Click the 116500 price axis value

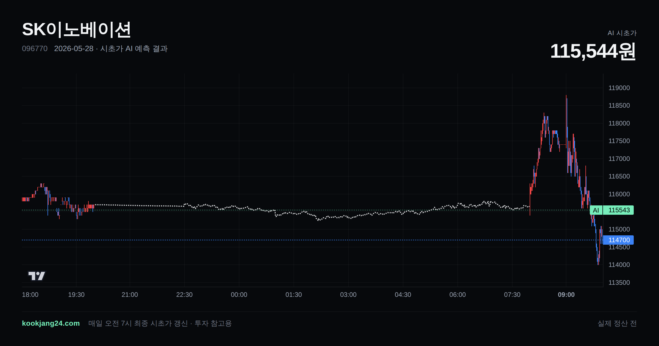(619, 176)
